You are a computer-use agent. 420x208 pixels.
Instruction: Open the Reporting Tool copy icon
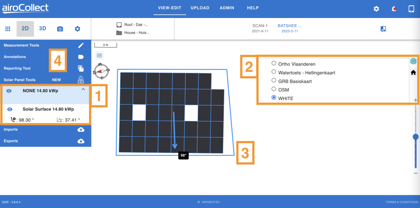pos(81,69)
